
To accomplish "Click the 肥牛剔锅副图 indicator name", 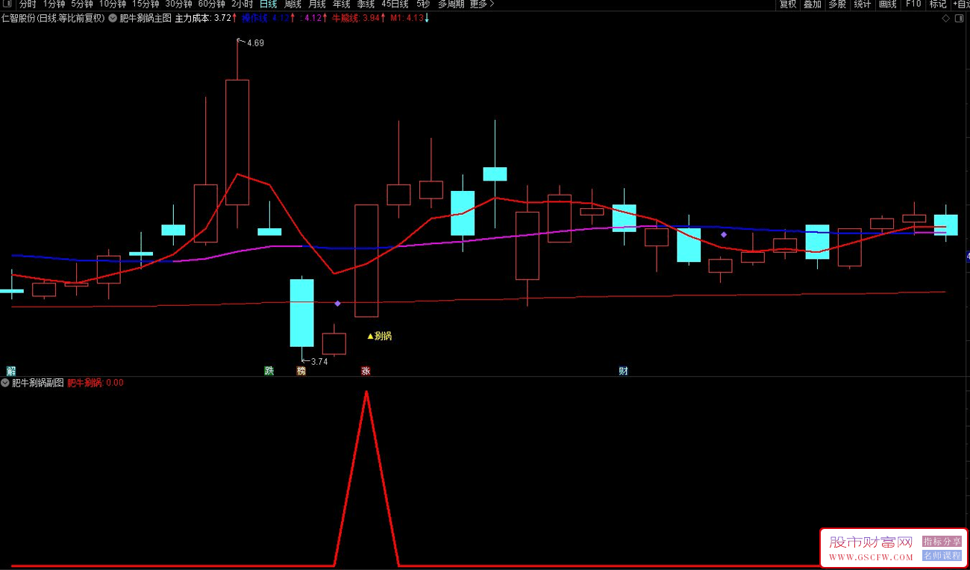I will (38, 383).
